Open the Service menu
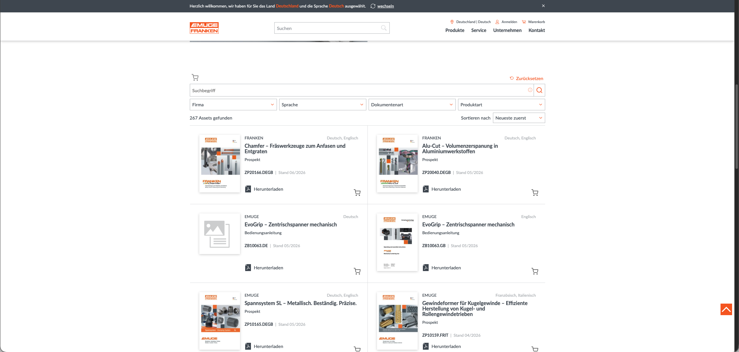Viewport: 739px width, 352px height. point(479,30)
